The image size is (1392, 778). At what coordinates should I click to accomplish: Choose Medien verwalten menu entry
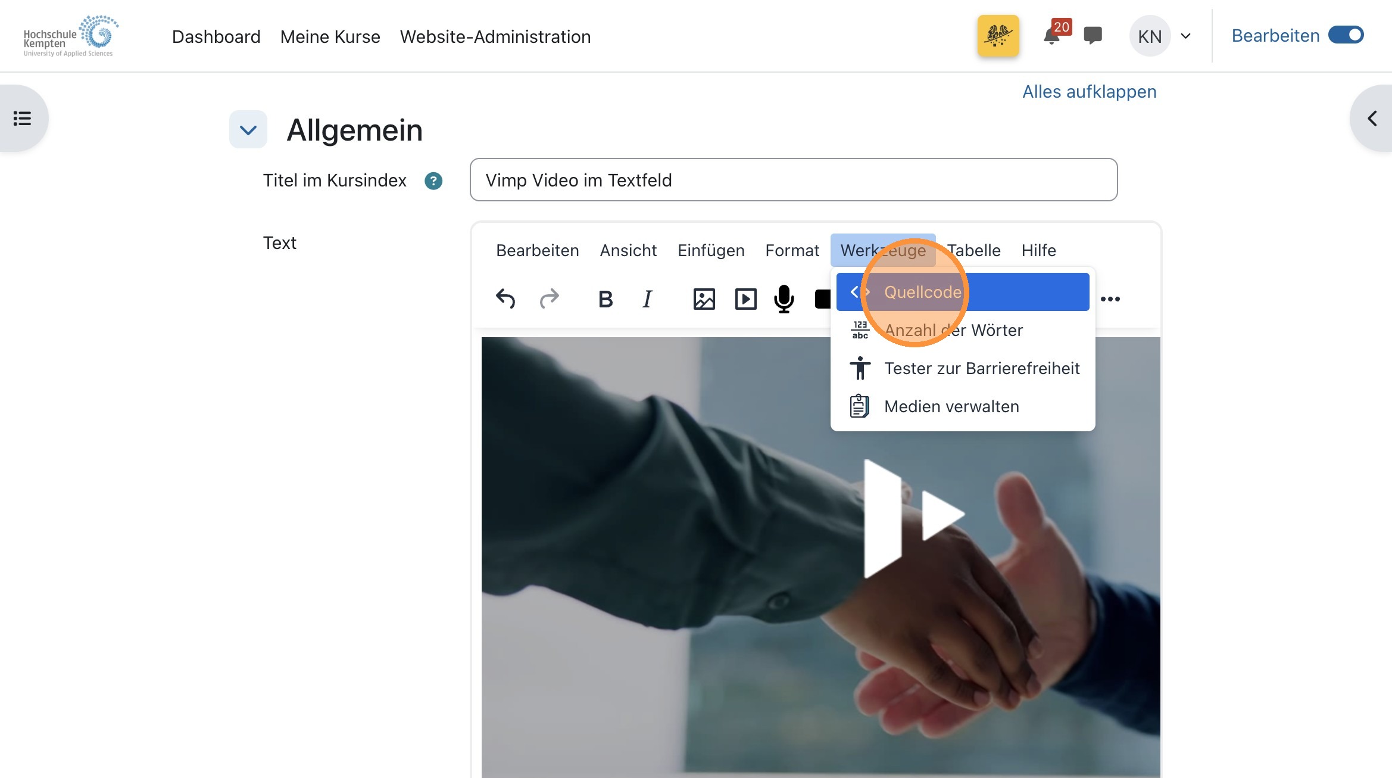coord(951,406)
